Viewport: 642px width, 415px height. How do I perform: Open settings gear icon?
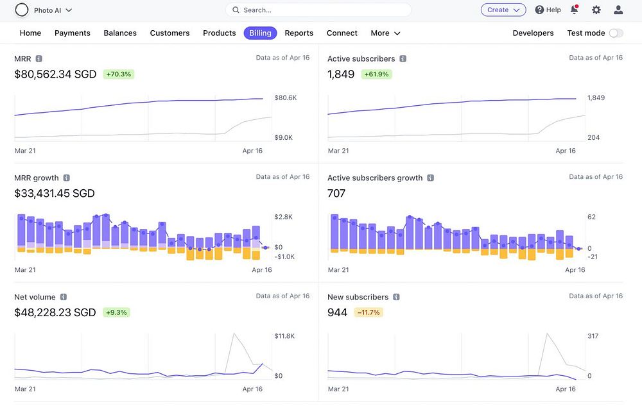point(596,10)
